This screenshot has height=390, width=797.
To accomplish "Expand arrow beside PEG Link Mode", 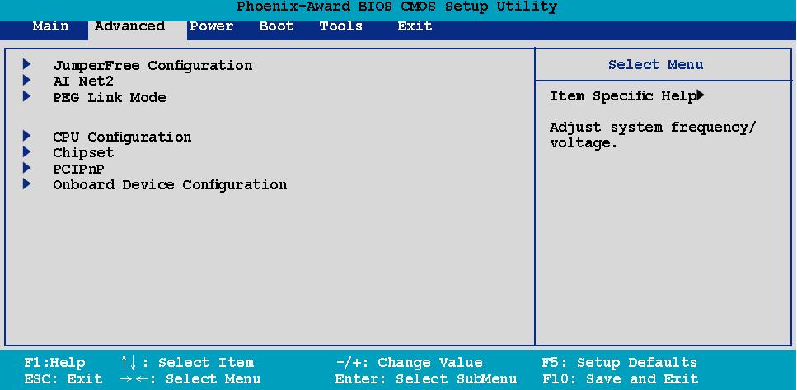I will coord(27,96).
